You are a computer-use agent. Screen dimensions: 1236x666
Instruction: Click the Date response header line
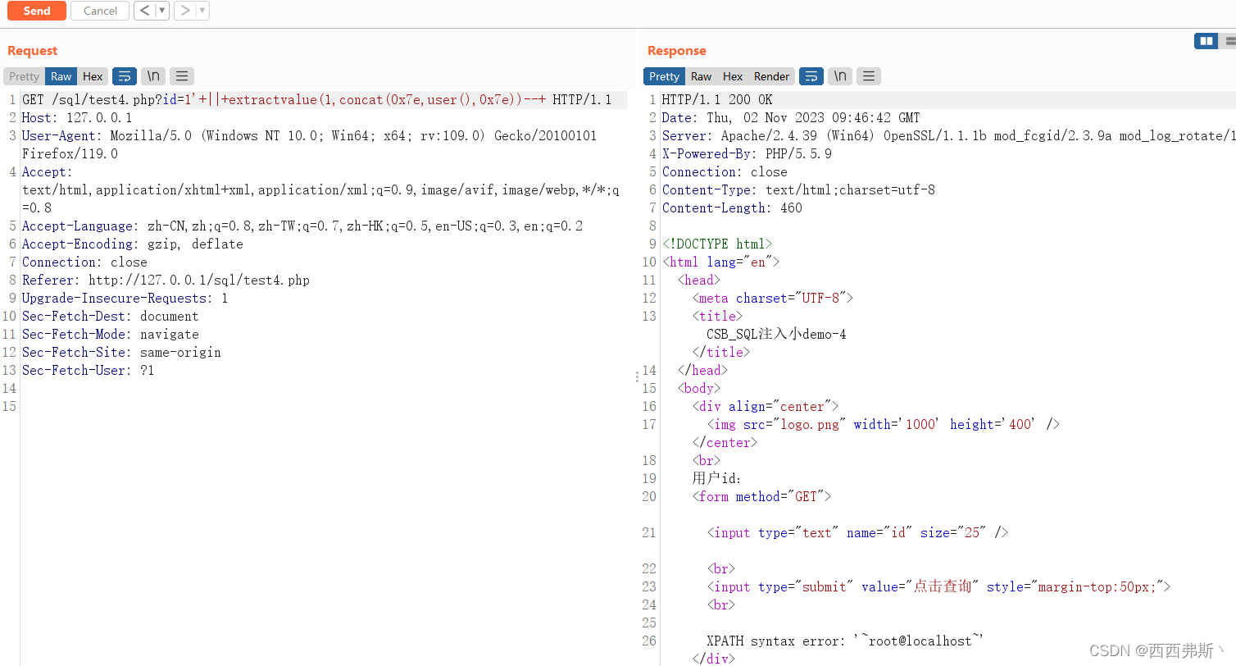tap(791, 118)
